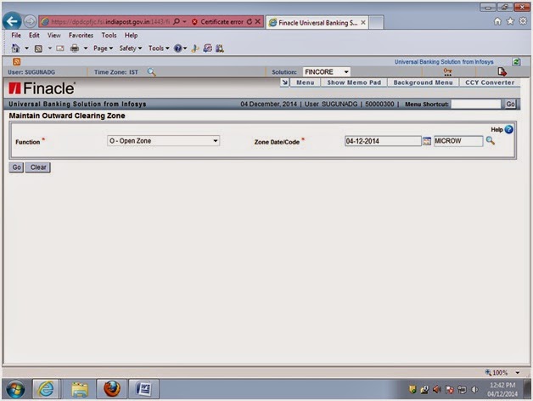
Task: Click the Menu Shortcut input field
Action: [x=476, y=104]
